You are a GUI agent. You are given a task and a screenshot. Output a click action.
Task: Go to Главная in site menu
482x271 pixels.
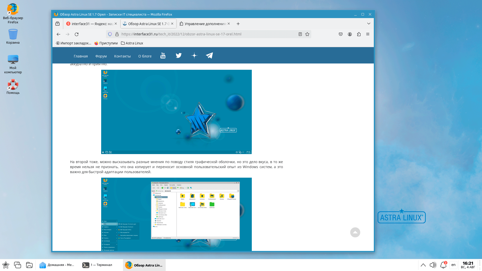click(81, 56)
